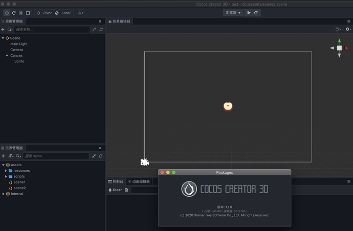Open the console panel menu
This screenshot has width=353, height=231.
pos(349,181)
